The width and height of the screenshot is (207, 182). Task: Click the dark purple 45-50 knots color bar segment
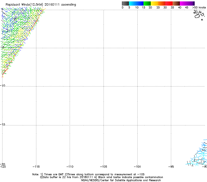pos(191,3)
